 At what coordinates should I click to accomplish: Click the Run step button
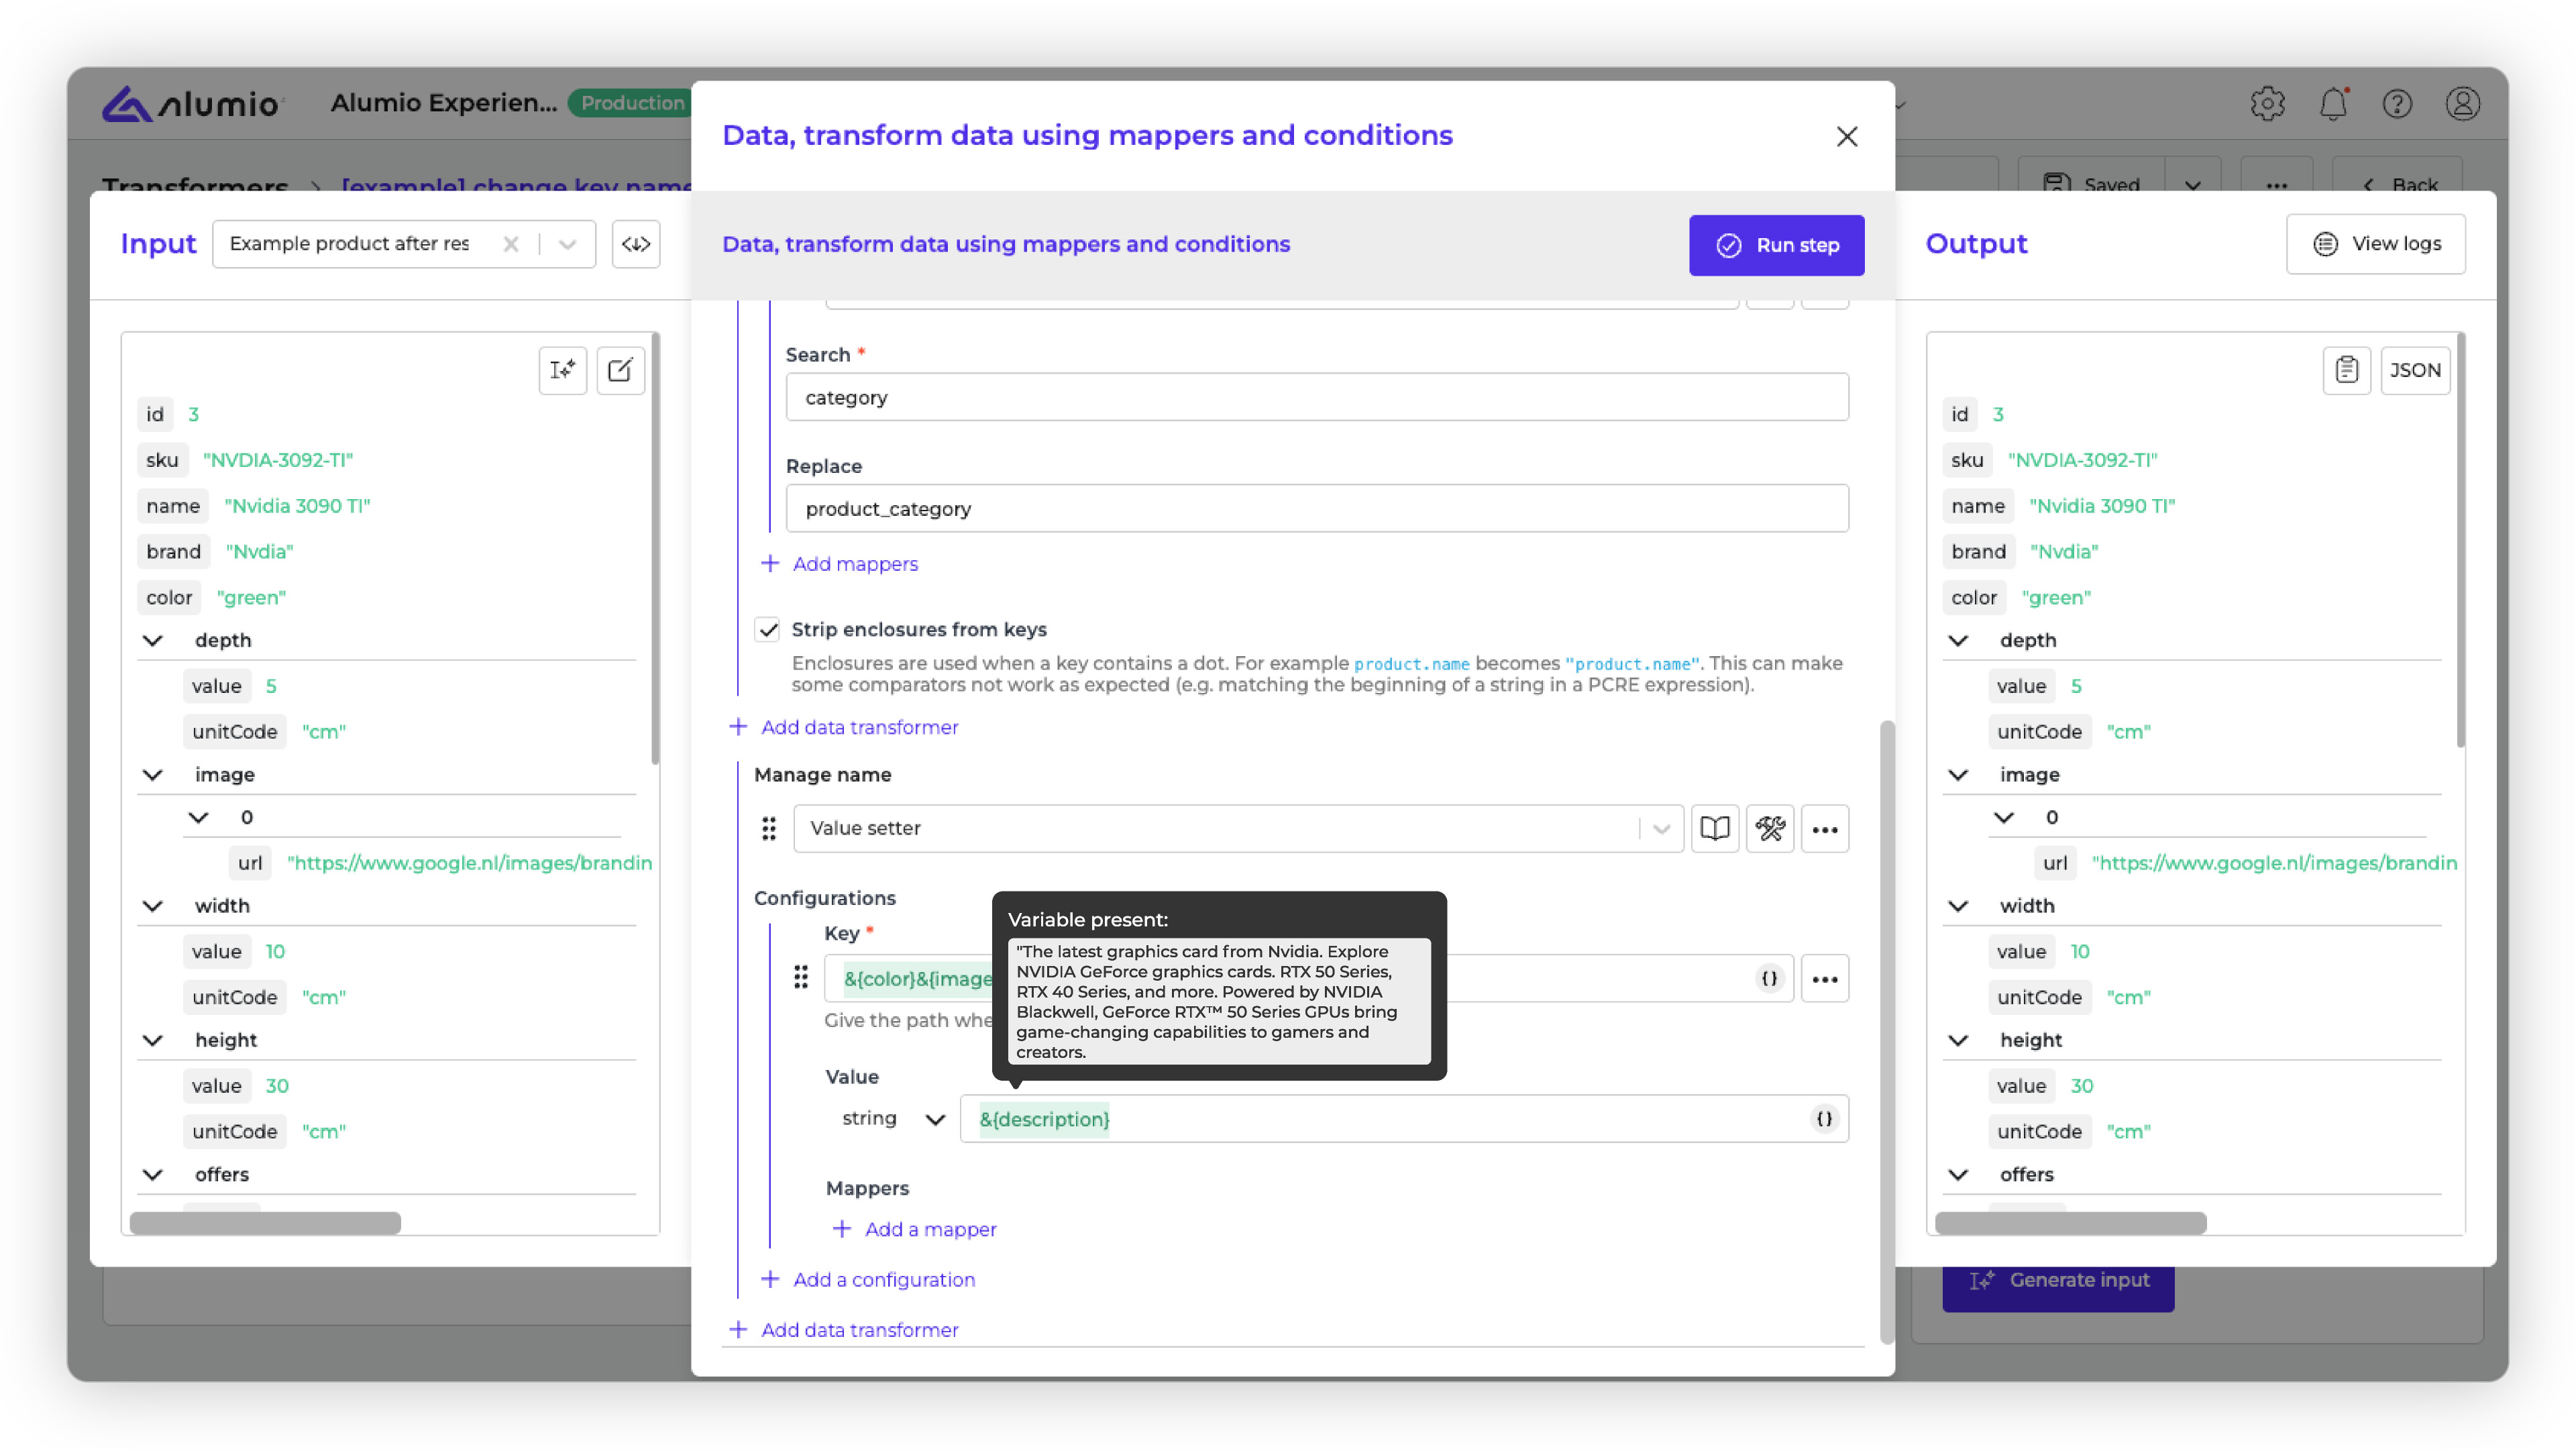point(1776,245)
